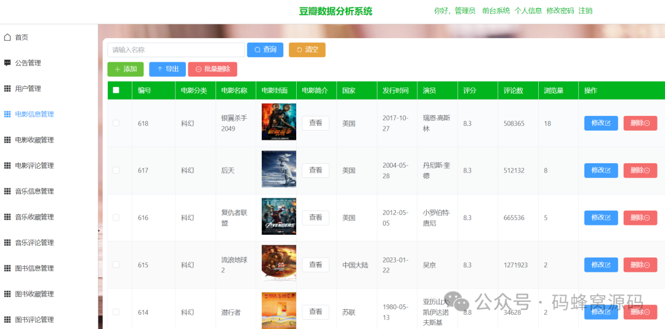
Task: Click the refresh icon in the 清空 button
Action: point(299,50)
